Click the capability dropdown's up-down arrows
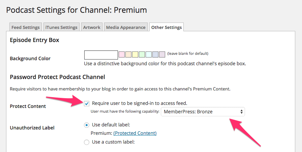This screenshot has height=152, width=302. [241, 112]
